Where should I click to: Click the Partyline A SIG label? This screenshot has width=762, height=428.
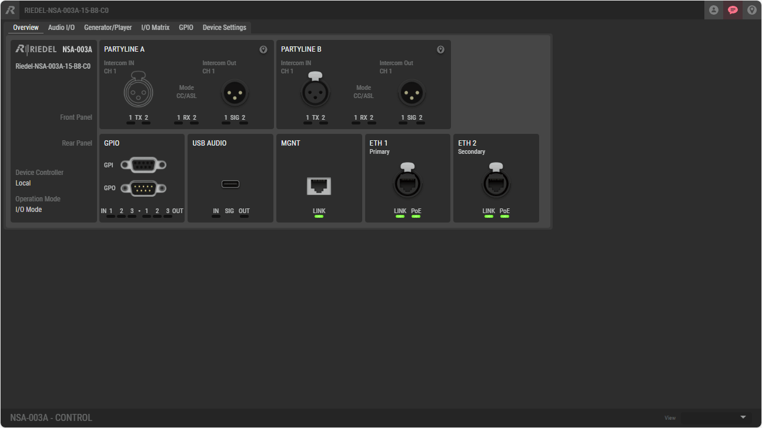pyautogui.click(x=235, y=118)
